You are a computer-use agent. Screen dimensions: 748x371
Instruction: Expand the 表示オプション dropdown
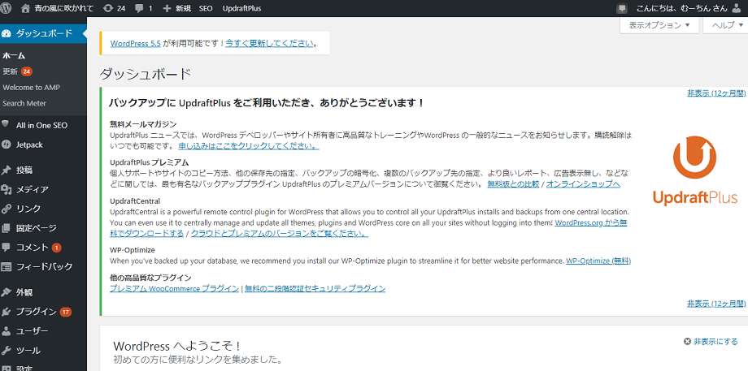click(659, 25)
